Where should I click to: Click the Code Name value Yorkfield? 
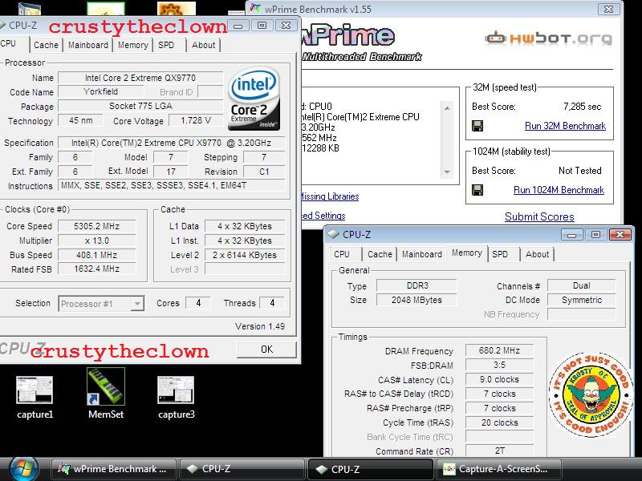pos(101,91)
